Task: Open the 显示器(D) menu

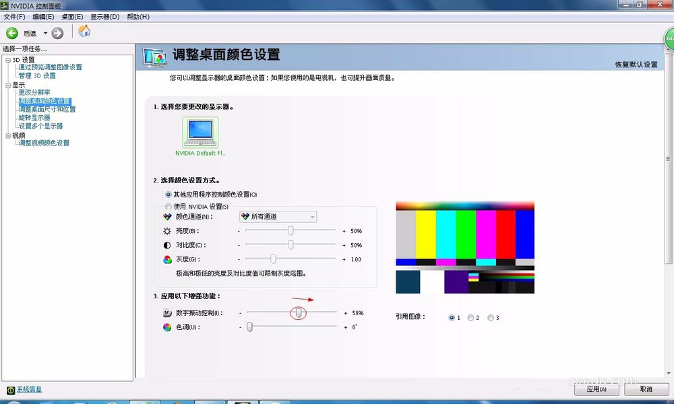Action: pyautogui.click(x=105, y=17)
